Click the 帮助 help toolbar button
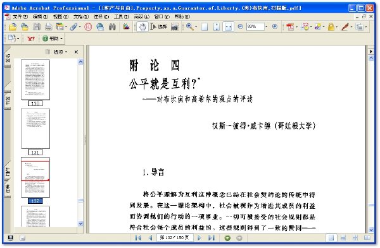380x248 pixels. click(53, 38)
